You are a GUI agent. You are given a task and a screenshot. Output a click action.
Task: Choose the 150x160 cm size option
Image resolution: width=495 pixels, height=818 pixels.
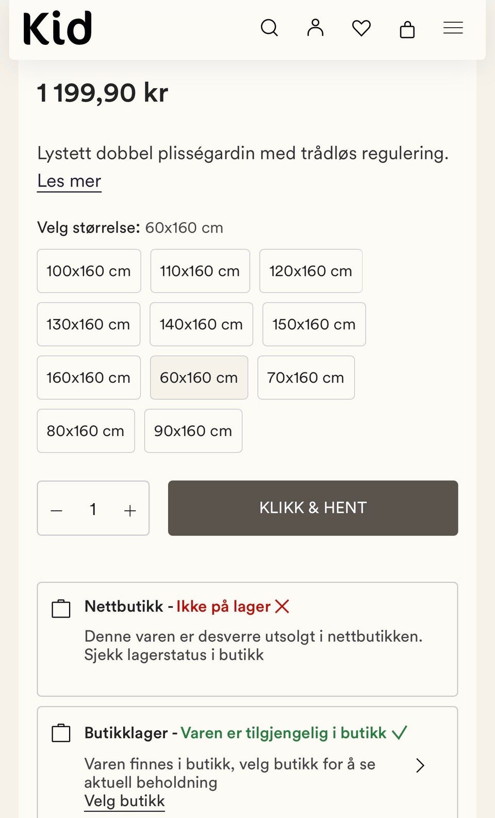tap(314, 324)
